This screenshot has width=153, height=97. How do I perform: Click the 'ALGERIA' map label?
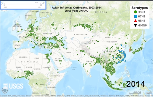tap(23, 57)
